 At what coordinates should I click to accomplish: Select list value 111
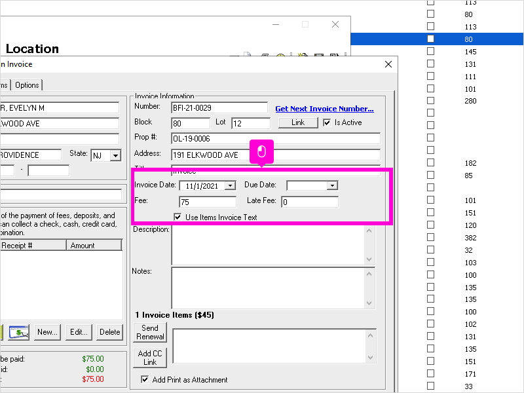click(470, 77)
